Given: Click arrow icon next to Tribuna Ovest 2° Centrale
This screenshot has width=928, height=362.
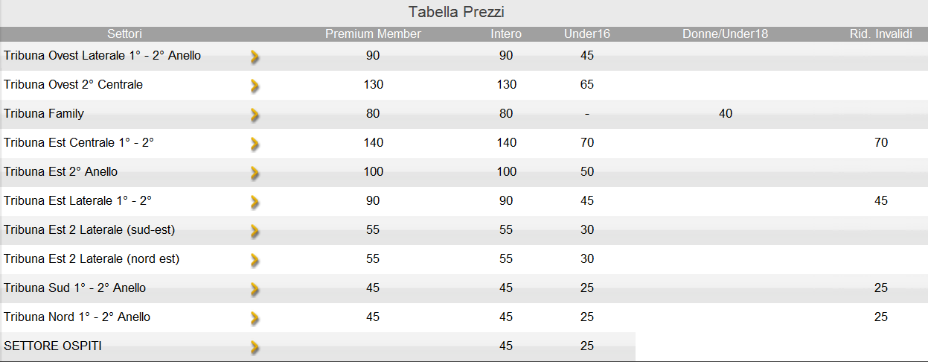Looking at the screenshot, I should tap(255, 86).
